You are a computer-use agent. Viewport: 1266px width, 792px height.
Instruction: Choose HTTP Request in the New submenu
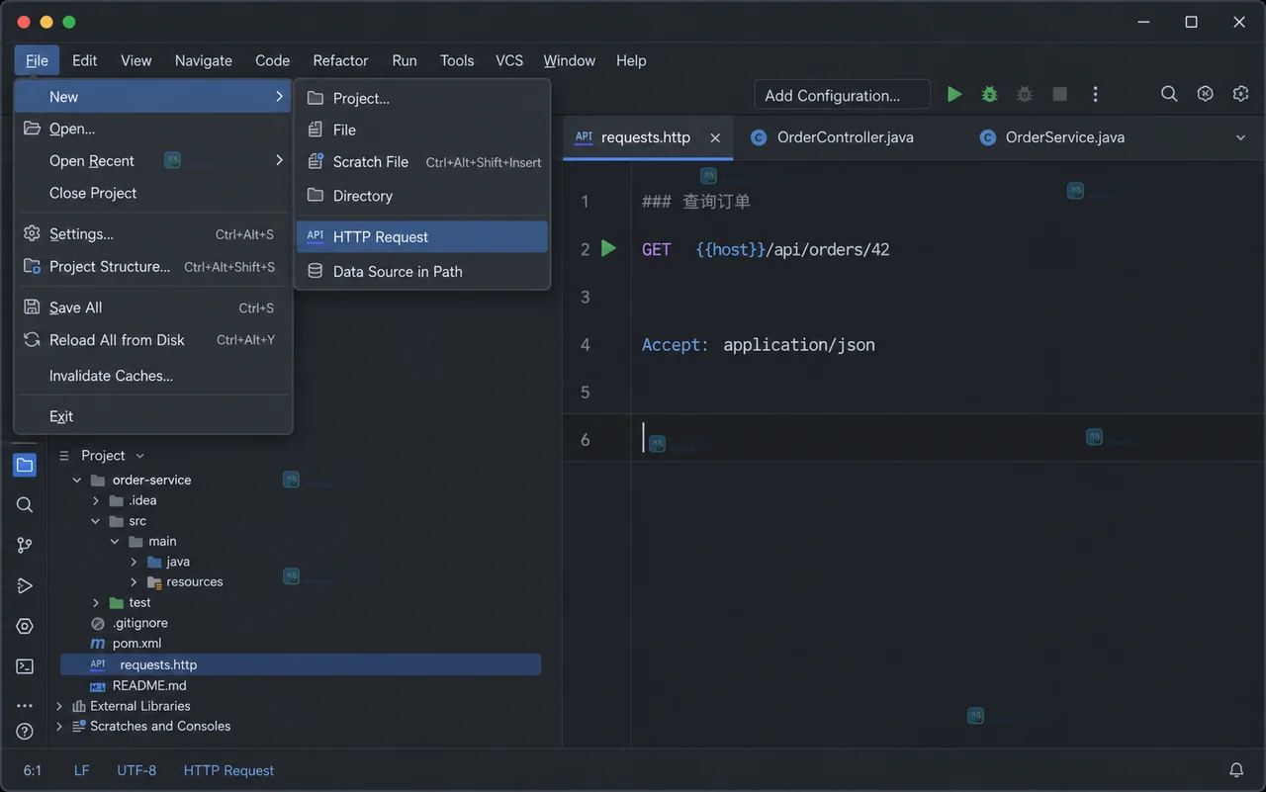421,237
